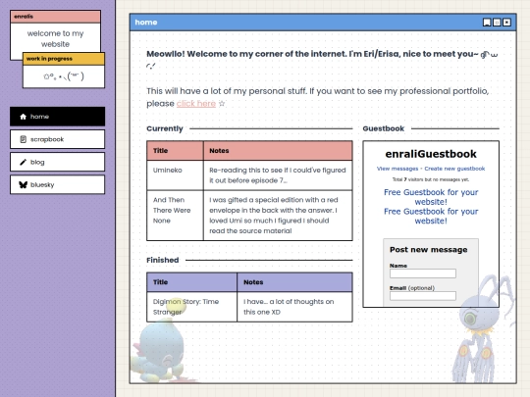
Task: Click second 'Free Guestbook for your website!' link
Action: click(x=431, y=216)
